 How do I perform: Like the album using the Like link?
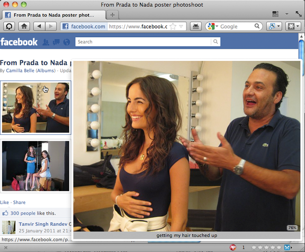click(x=4, y=203)
